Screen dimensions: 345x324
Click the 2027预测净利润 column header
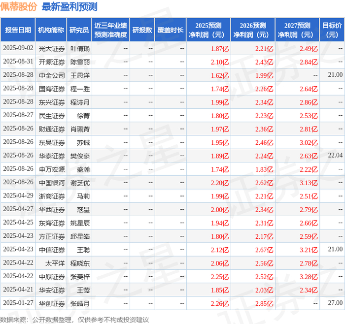[x=297, y=30]
